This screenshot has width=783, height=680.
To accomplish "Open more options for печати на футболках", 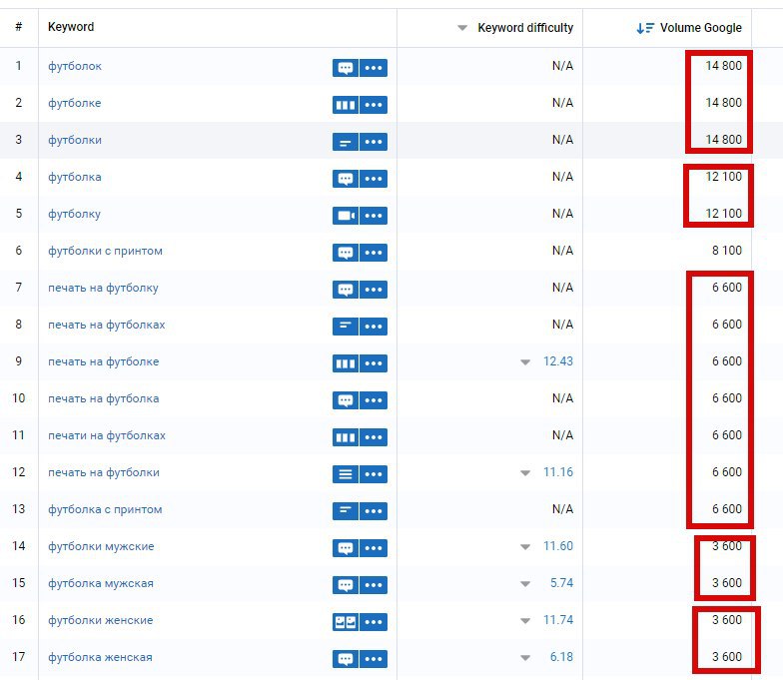I will pos(374,437).
